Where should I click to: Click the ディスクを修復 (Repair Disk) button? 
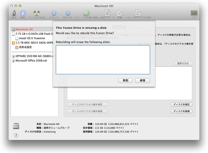coord(181,111)
